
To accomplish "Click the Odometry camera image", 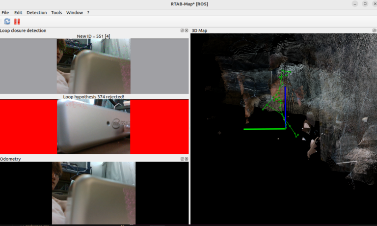I will tap(94, 193).
